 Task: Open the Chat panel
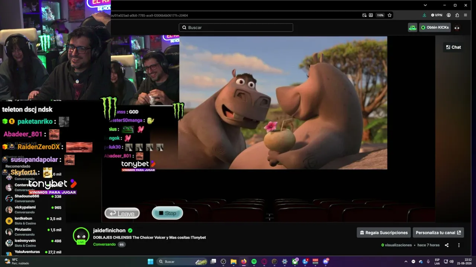(453, 47)
